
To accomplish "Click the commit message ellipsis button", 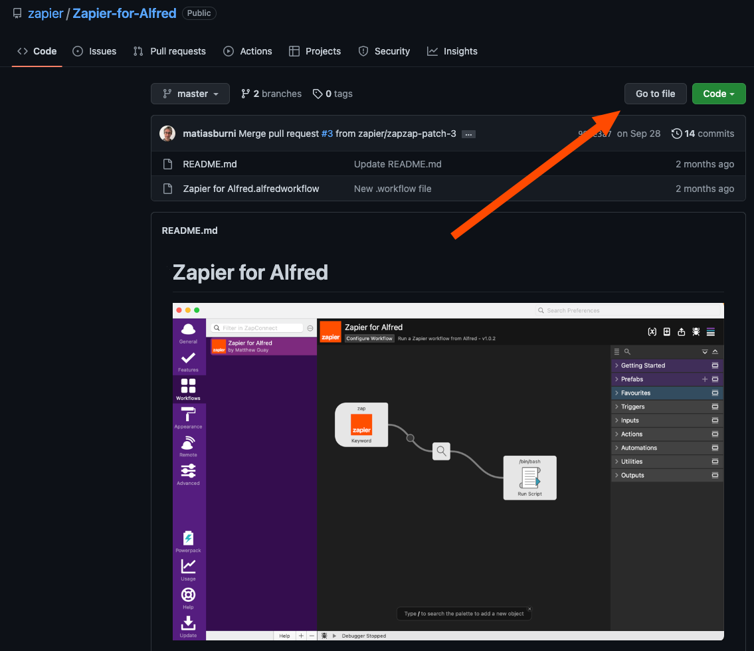I will tap(468, 135).
